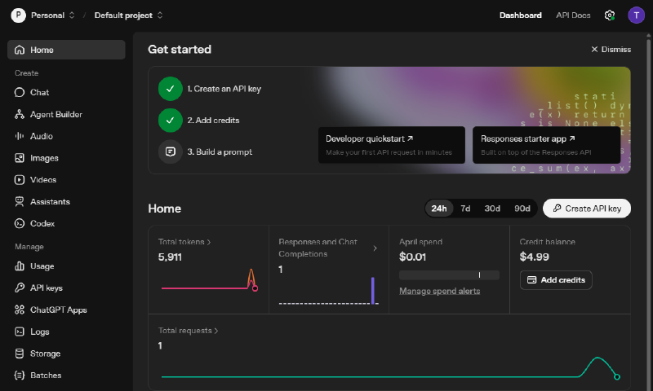Select the 24h time range
This screenshot has height=391, width=653.
point(439,209)
